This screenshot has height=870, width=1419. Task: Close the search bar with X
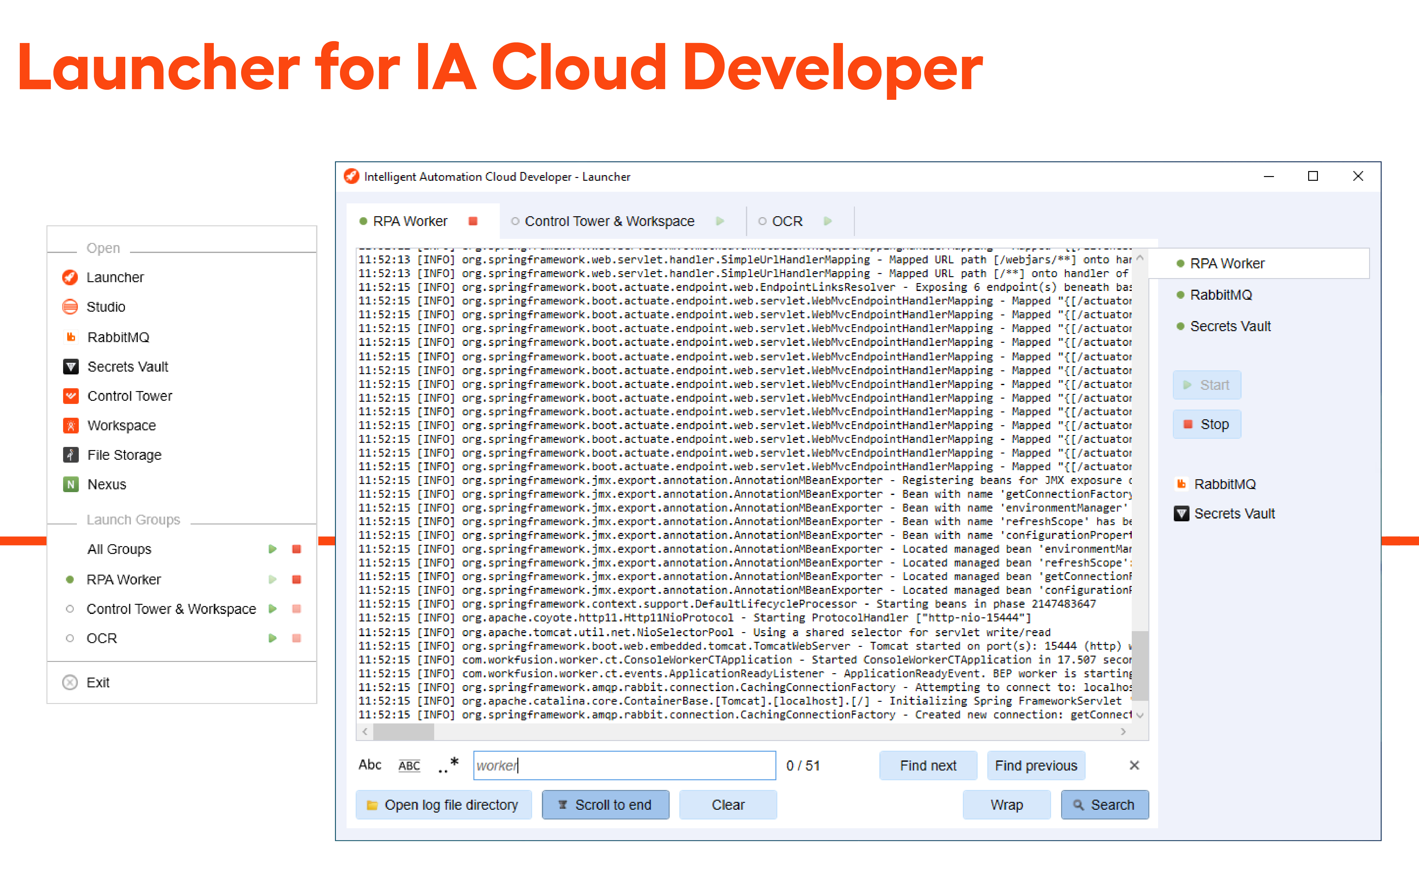point(1135,765)
